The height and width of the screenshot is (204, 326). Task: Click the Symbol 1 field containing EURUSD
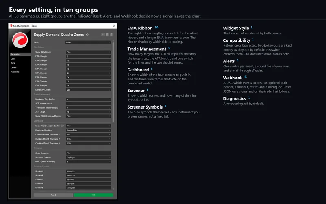coord(88,171)
